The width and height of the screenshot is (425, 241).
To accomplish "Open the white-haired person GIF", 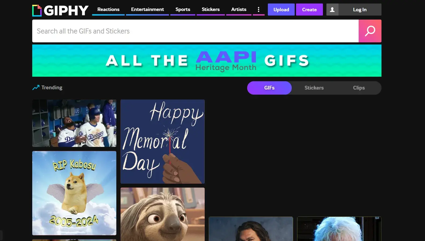I will pos(339,229).
